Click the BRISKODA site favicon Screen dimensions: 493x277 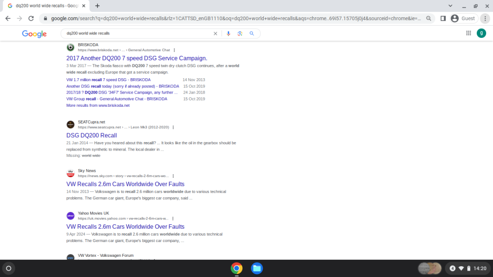coord(70,47)
